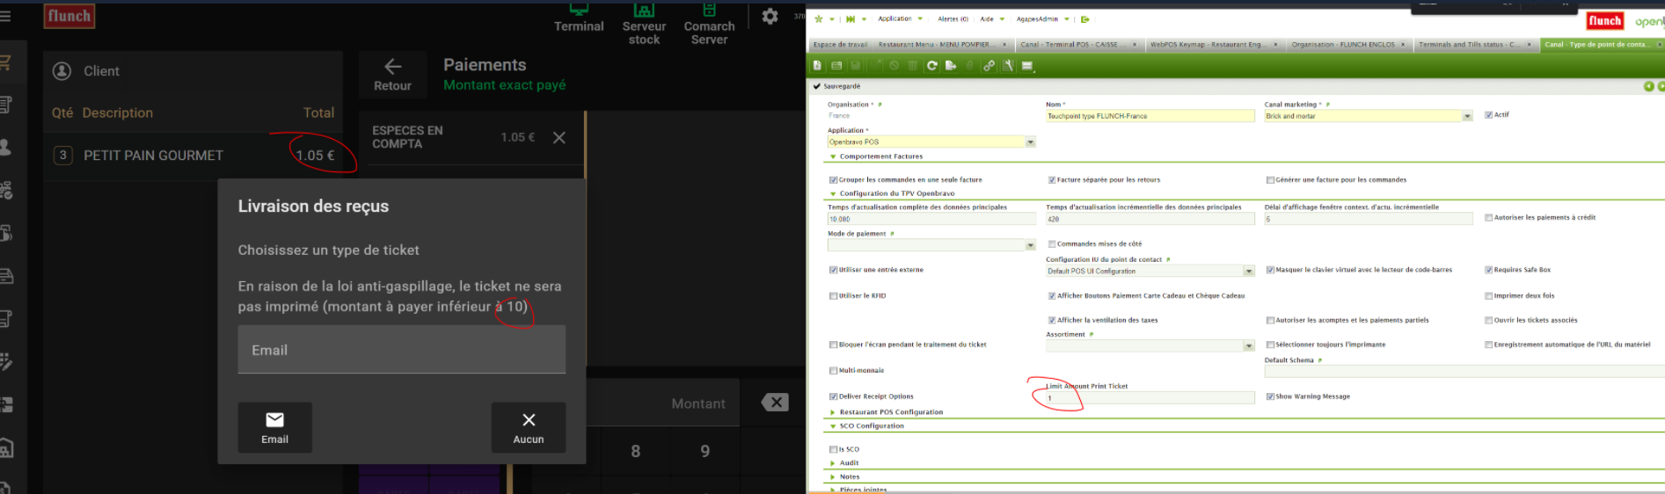Click the flunch logo in POS
The image size is (1665, 494).
69,16
